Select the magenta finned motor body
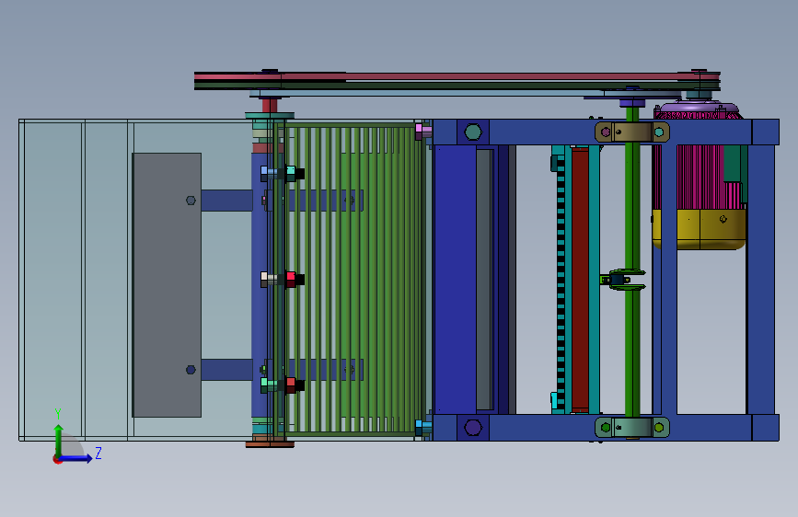The image size is (798, 517). tap(699, 177)
